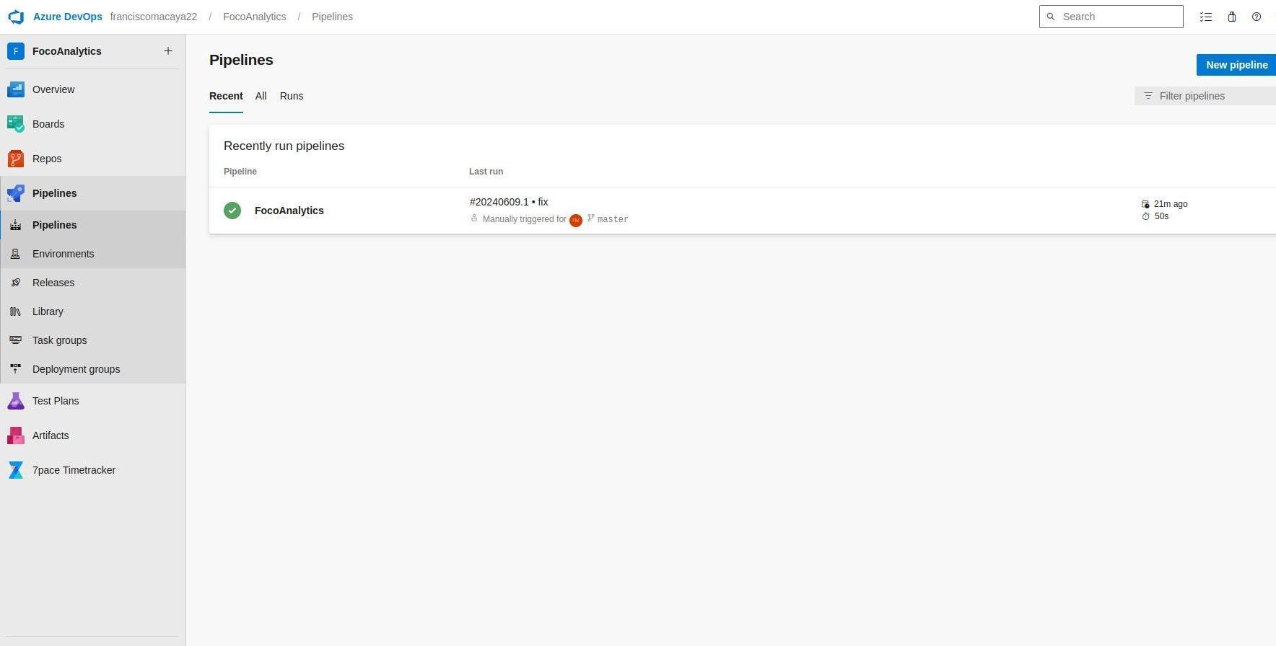Go to franciscomacaya22 organization breadcrumb
This screenshot has height=646, width=1276.
point(154,17)
